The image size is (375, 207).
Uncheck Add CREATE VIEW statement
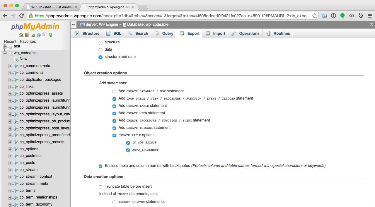click(114, 114)
